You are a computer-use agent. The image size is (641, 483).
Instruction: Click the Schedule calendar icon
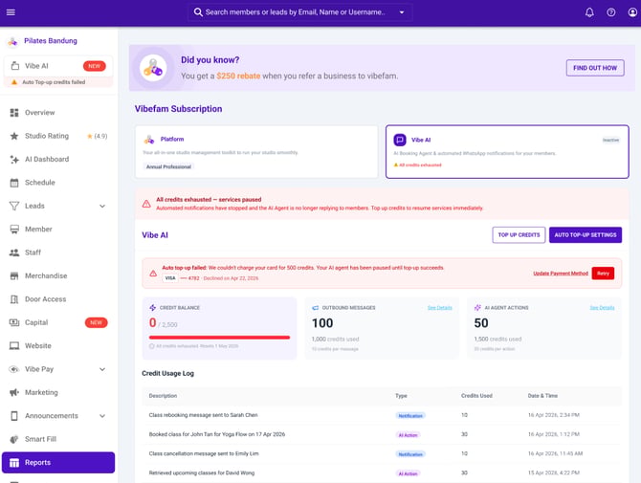(x=14, y=183)
